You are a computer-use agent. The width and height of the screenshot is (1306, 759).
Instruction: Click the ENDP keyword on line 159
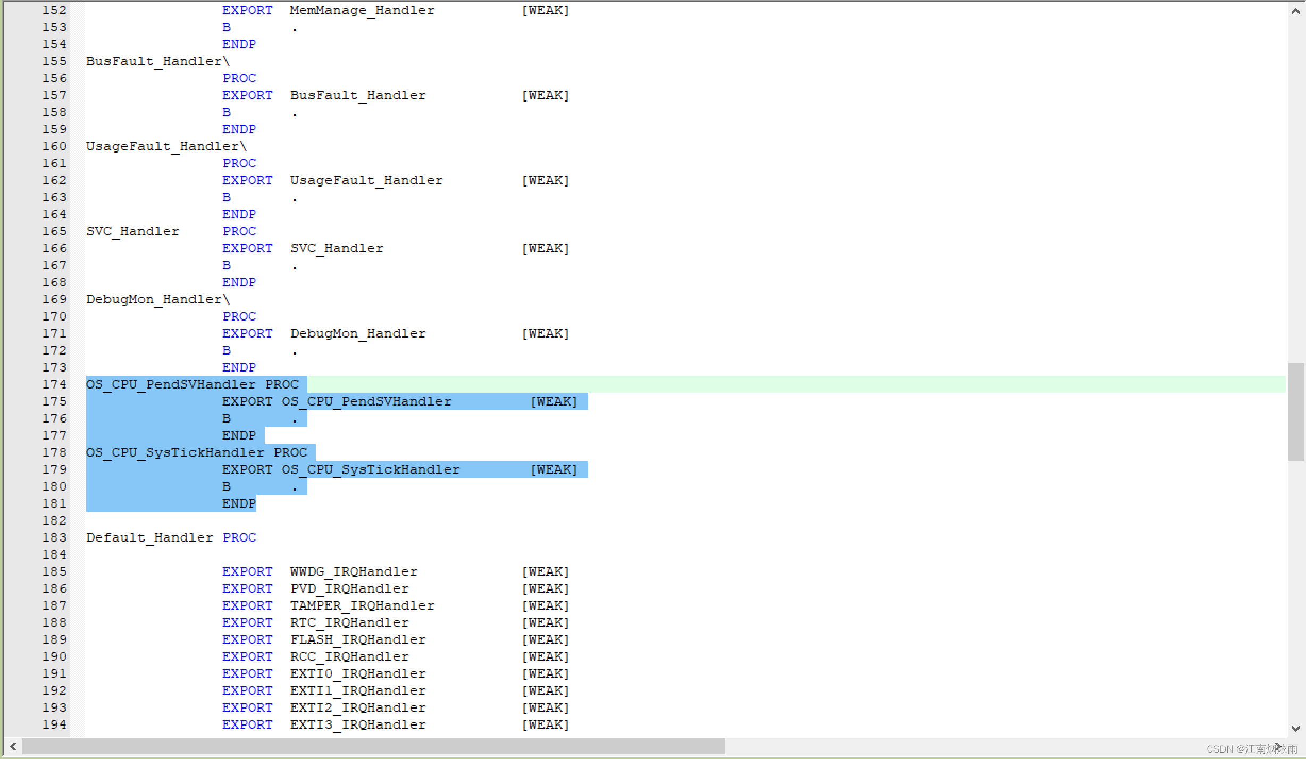(239, 129)
